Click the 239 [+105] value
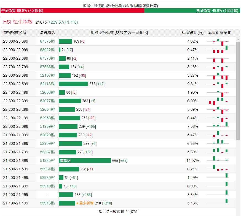 tap(87, 126)
